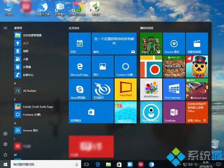Open the 电影和电视 tile
The height and width of the screenshot is (168, 224).
[x=197, y=44]
